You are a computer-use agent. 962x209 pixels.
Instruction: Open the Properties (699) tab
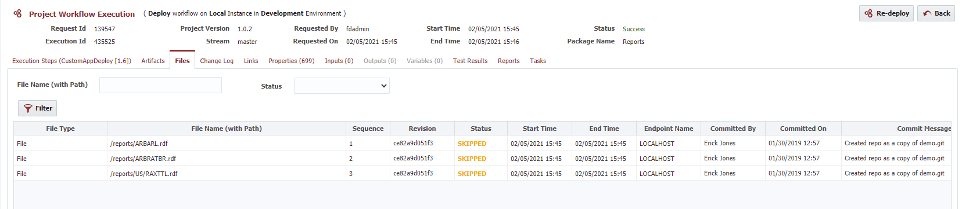click(292, 61)
